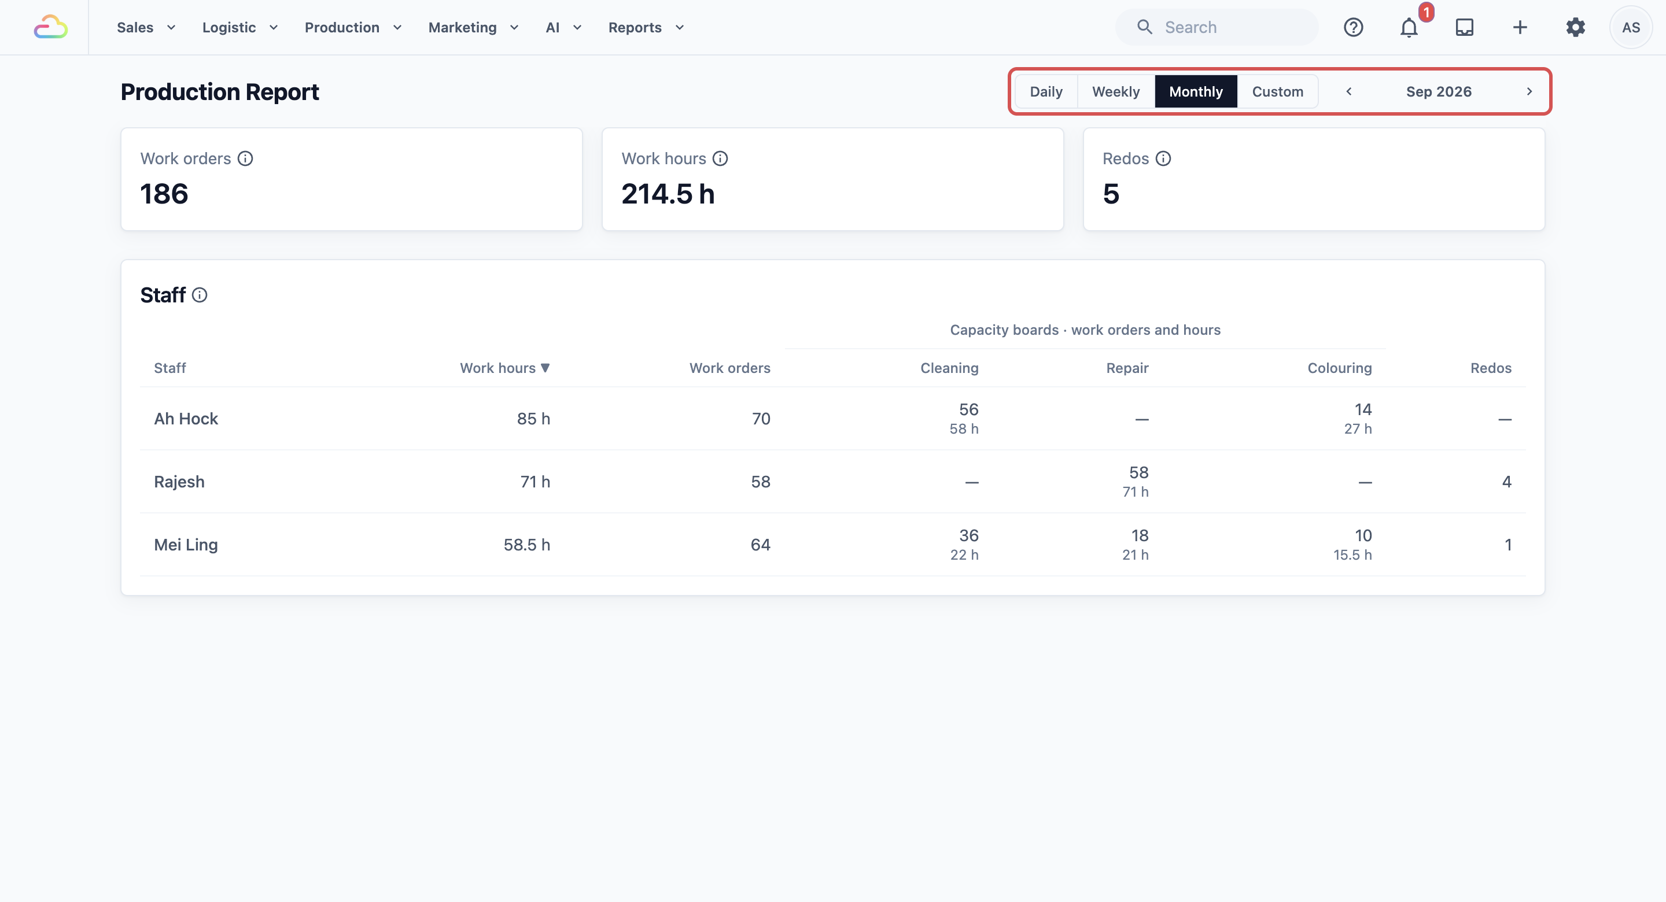This screenshot has height=902, width=1666.
Task: Click the Work orders column header
Action: 729,368
